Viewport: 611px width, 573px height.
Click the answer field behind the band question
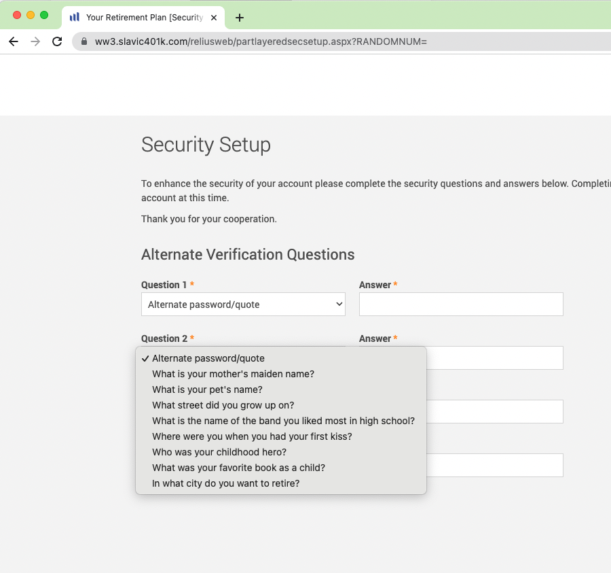(495, 411)
